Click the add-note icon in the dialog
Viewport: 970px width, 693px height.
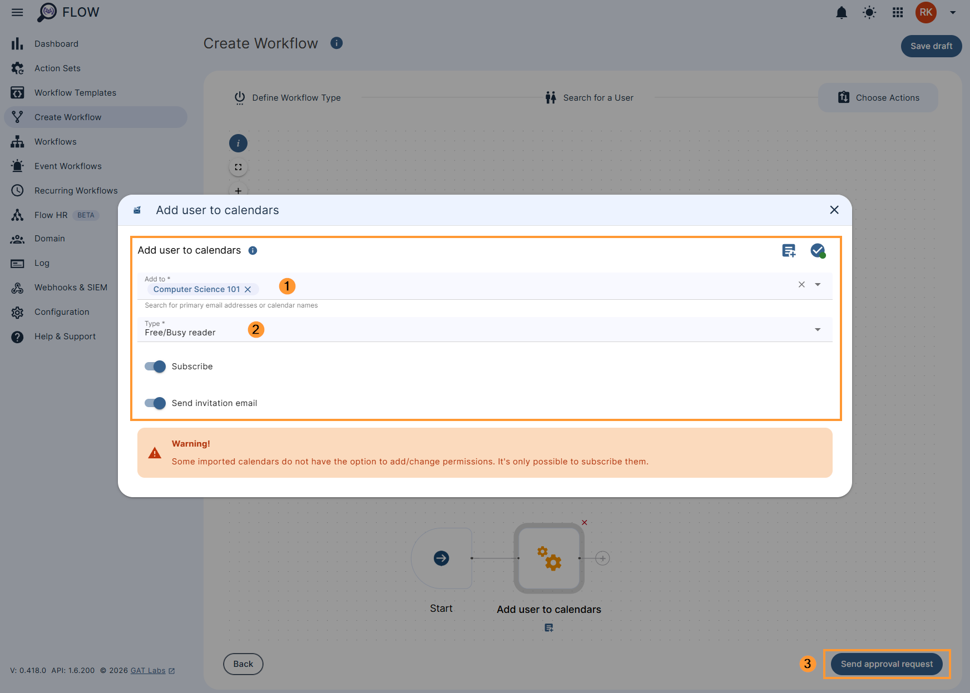click(789, 250)
